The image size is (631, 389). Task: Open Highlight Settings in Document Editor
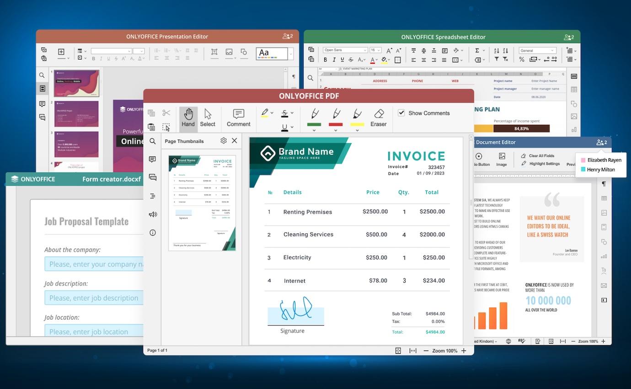tap(540, 163)
